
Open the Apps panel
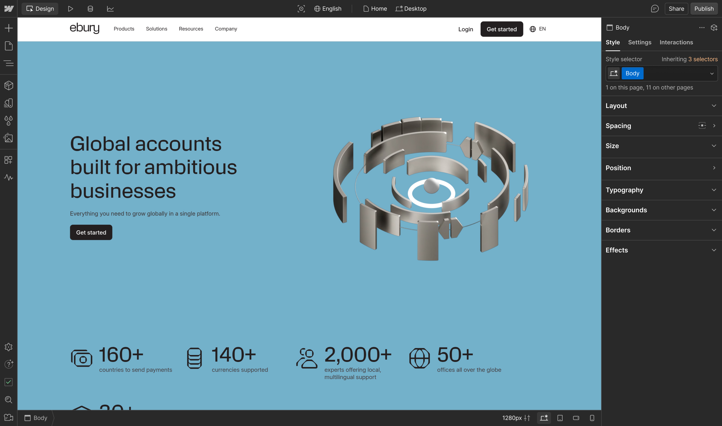coord(9,160)
